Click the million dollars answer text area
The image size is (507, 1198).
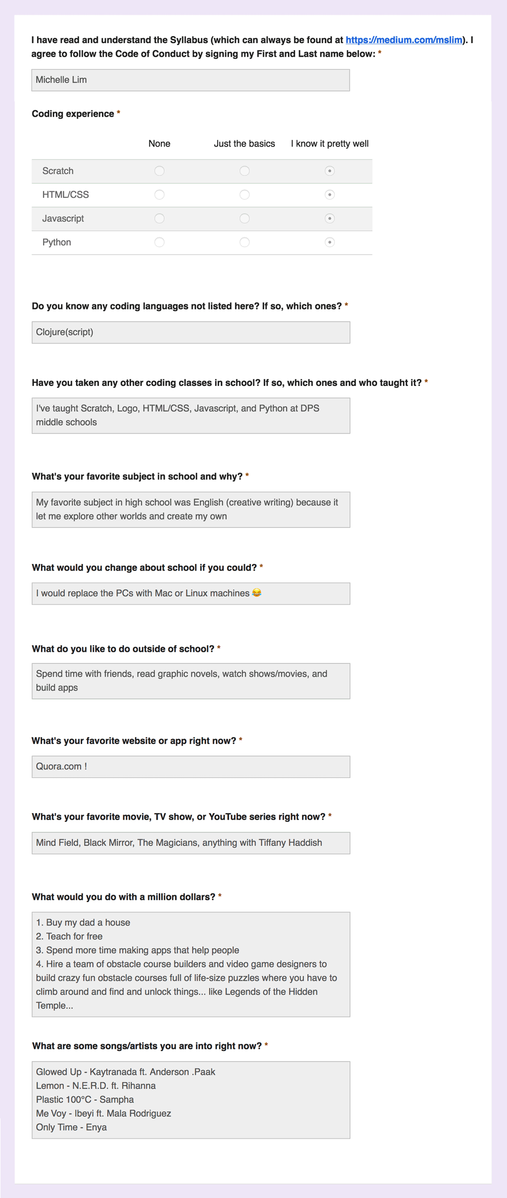[x=191, y=964]
